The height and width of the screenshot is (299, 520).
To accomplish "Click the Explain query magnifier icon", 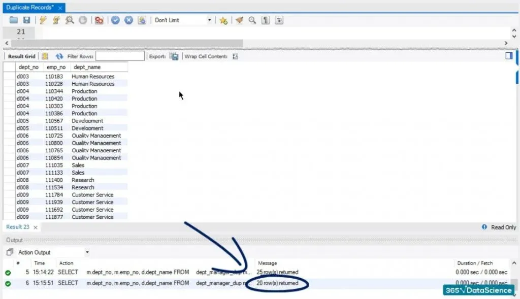I will click(x=70, y=20).
